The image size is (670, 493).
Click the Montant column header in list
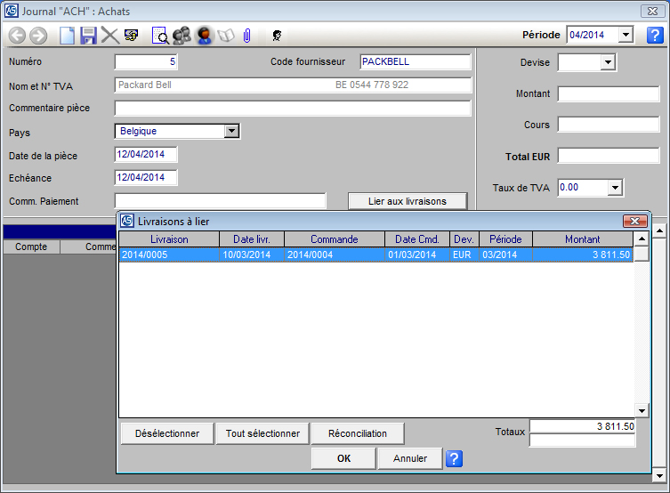pyautogui.click(x=582, y=239)
